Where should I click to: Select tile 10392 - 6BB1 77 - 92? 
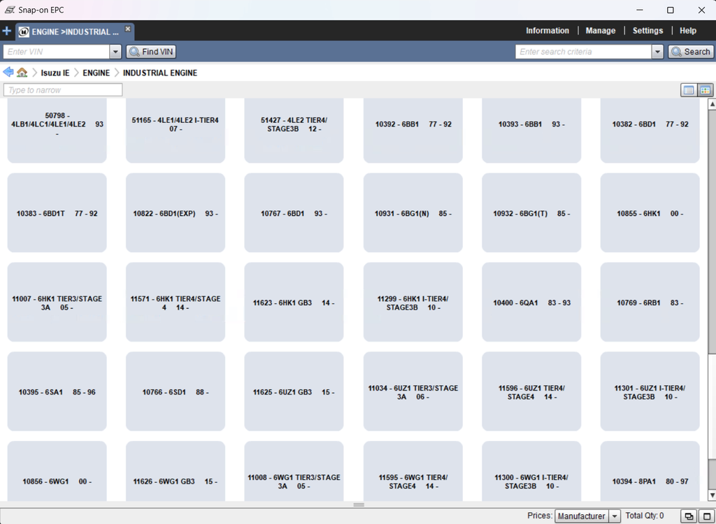click(x=413, y=130)
